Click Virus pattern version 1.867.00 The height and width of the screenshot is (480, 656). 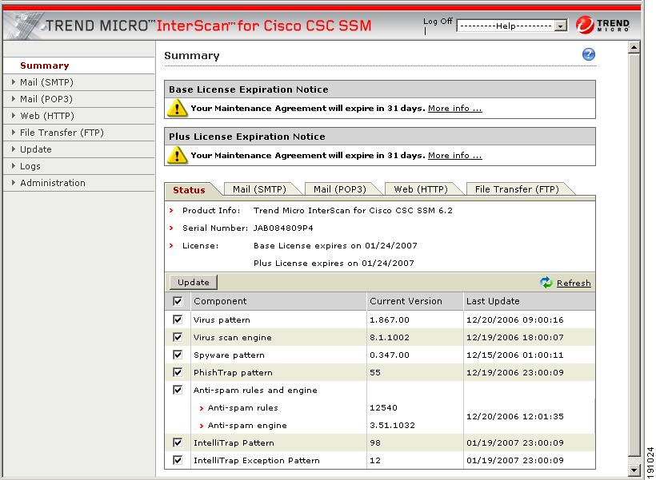[x=390, y=320]
